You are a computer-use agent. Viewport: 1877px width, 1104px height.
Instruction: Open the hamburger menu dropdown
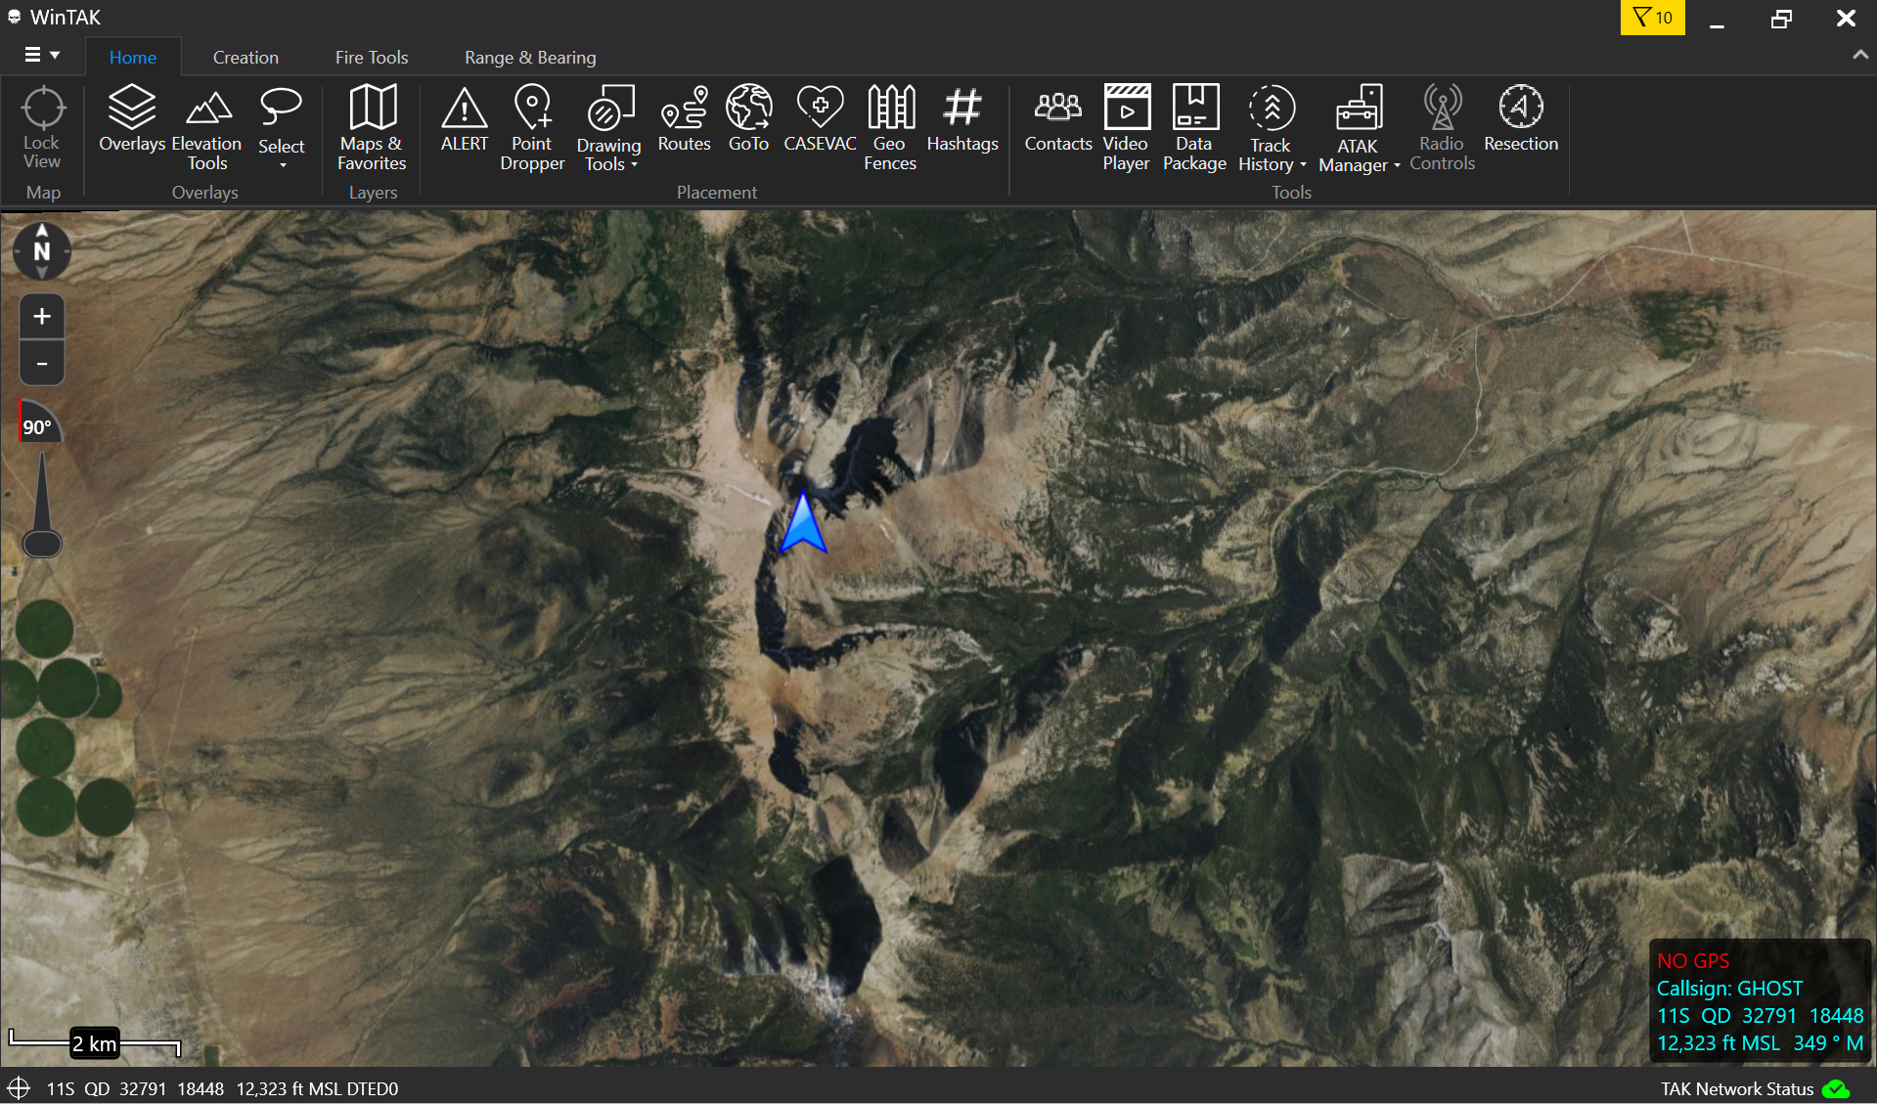42,55
